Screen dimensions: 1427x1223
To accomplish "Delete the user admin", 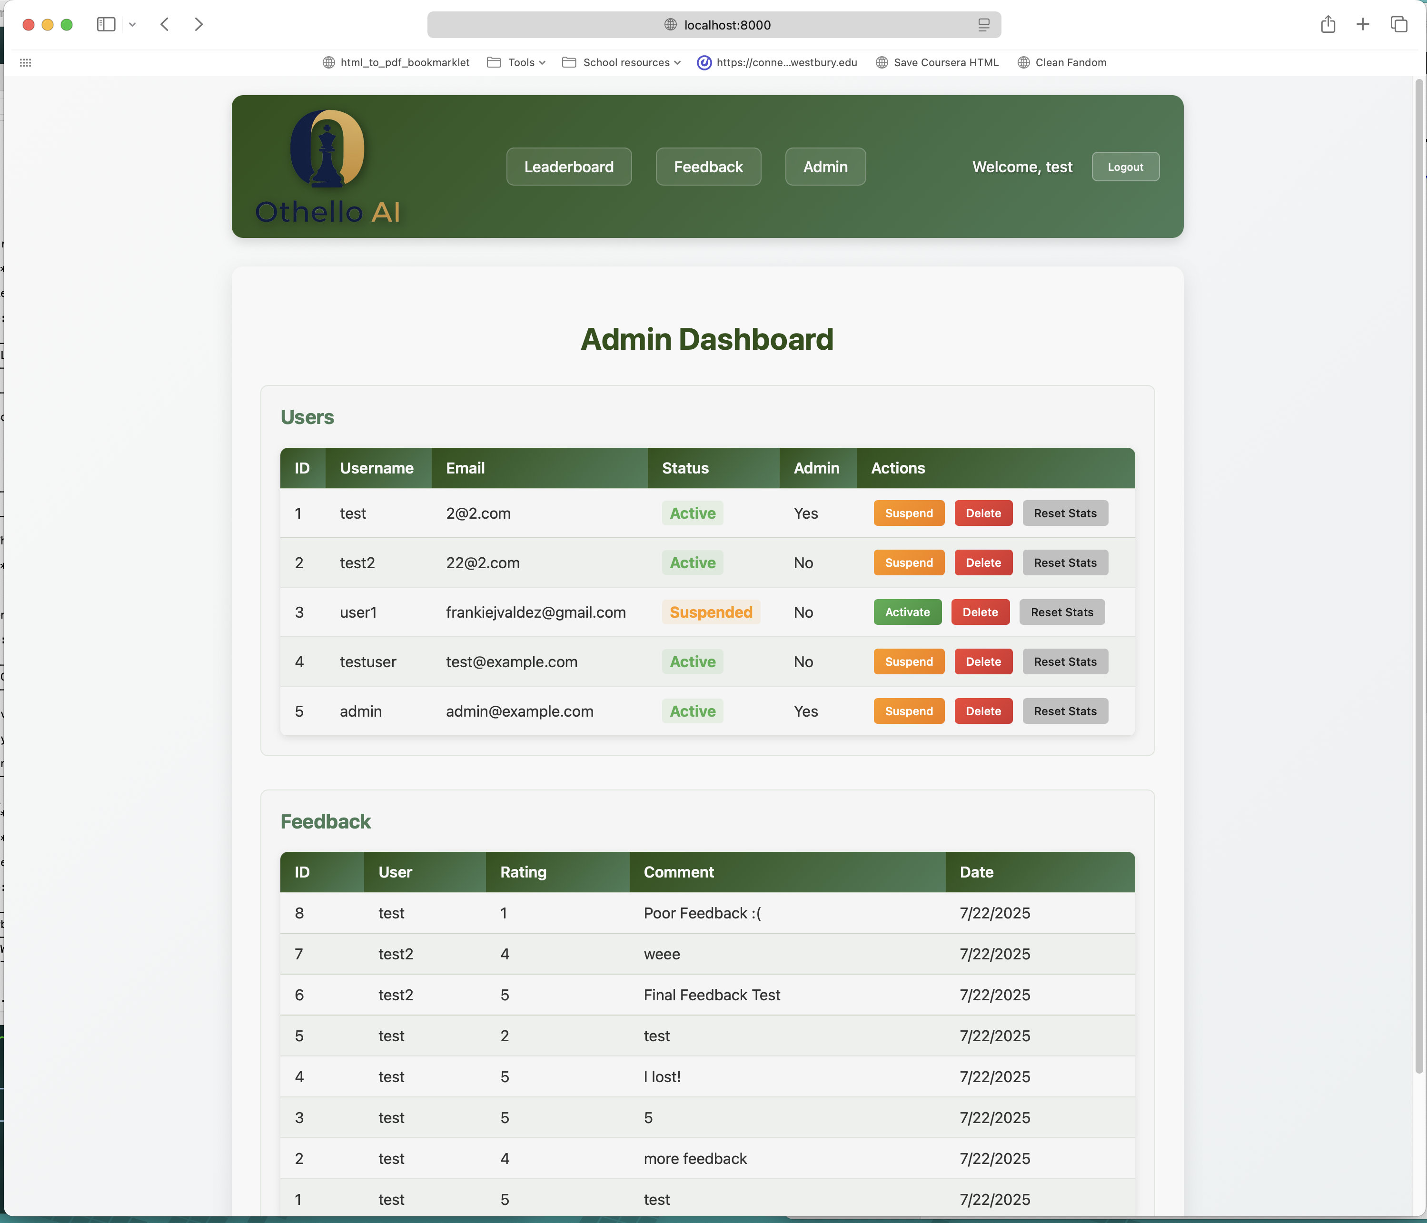I will coord(983,711).
